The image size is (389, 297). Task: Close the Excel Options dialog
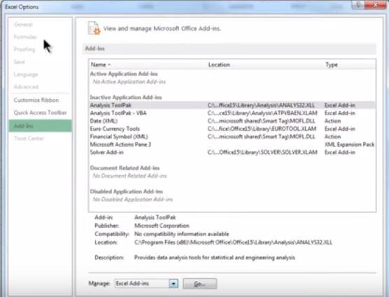[x=376, y=4]
